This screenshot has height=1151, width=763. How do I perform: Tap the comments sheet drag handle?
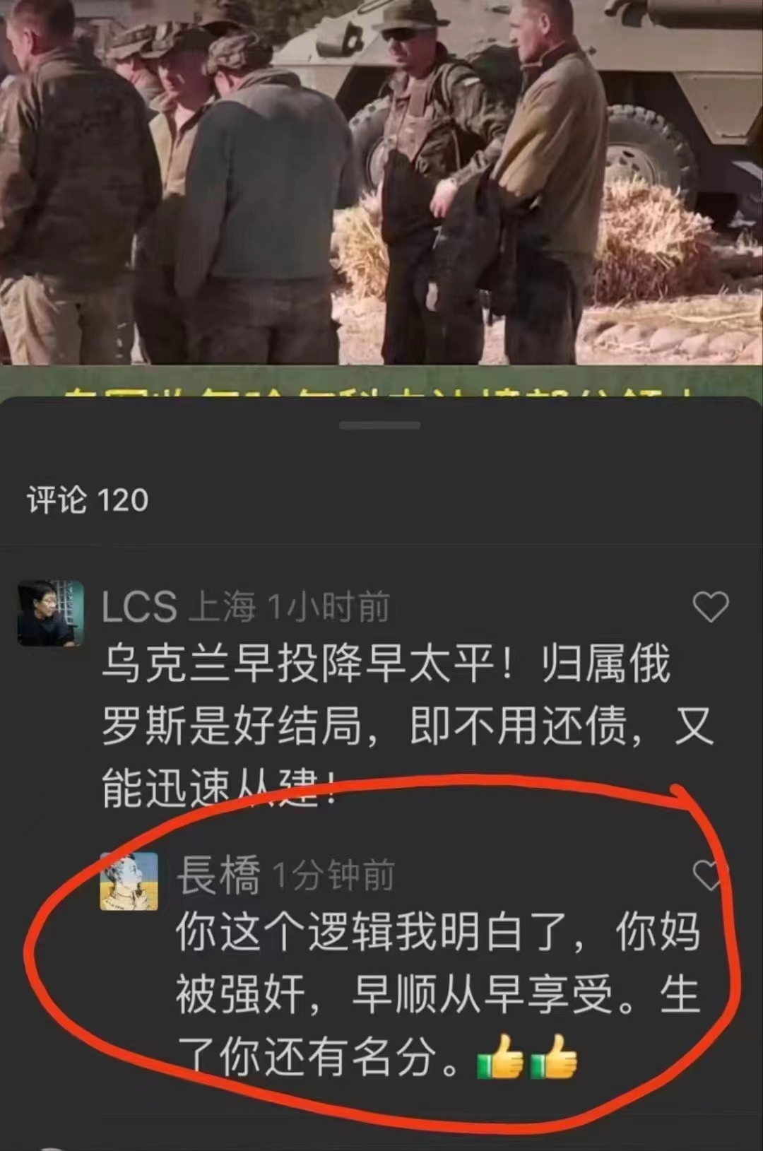[x=380, y=425]
